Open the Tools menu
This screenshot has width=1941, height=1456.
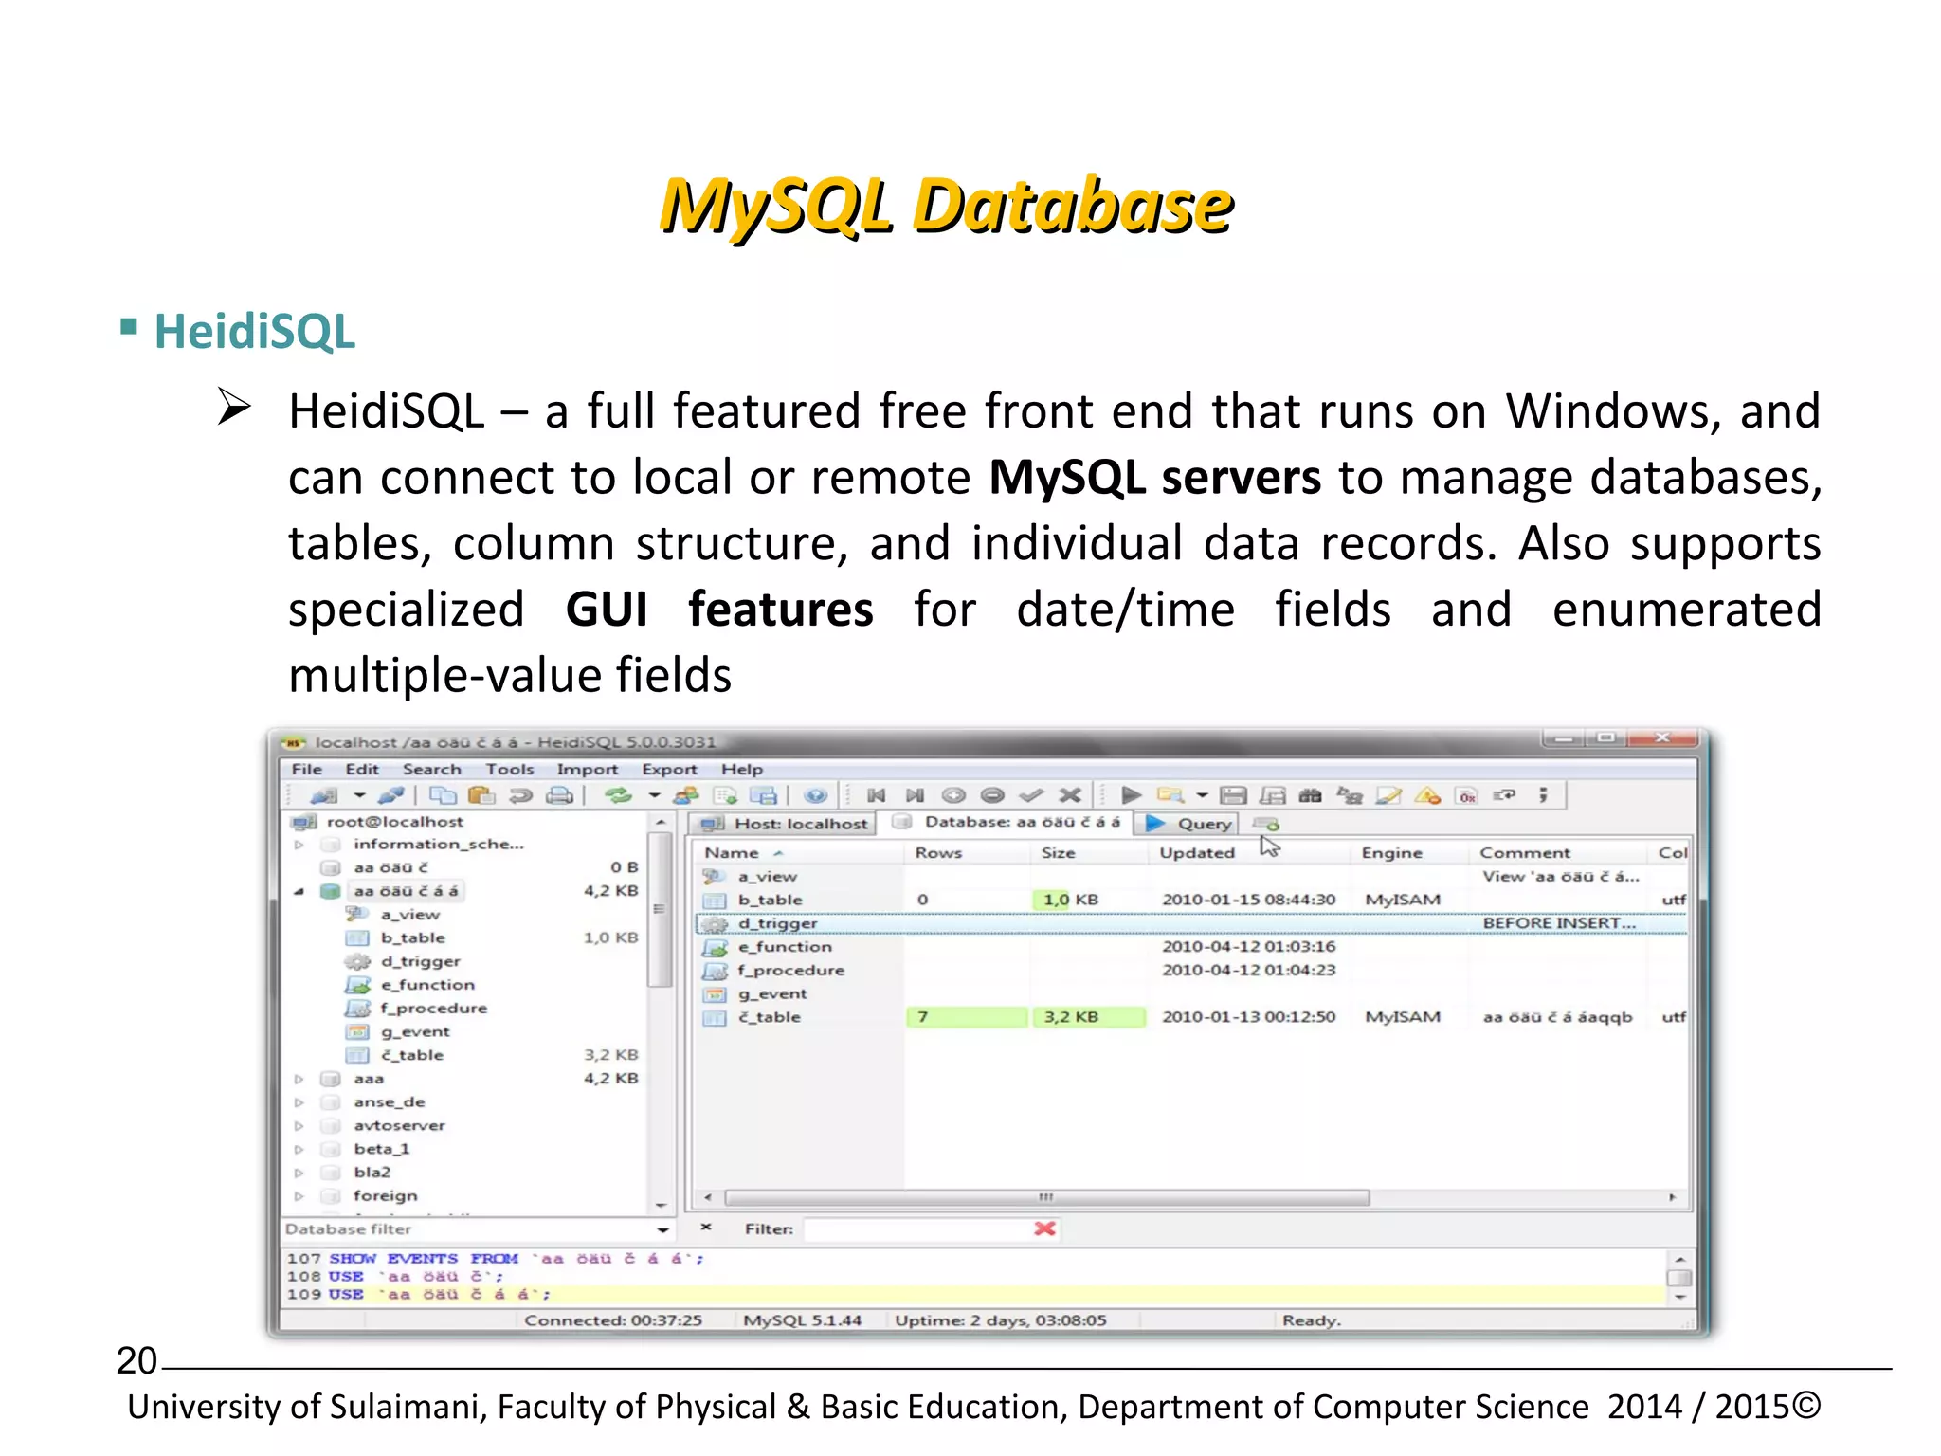510,769
